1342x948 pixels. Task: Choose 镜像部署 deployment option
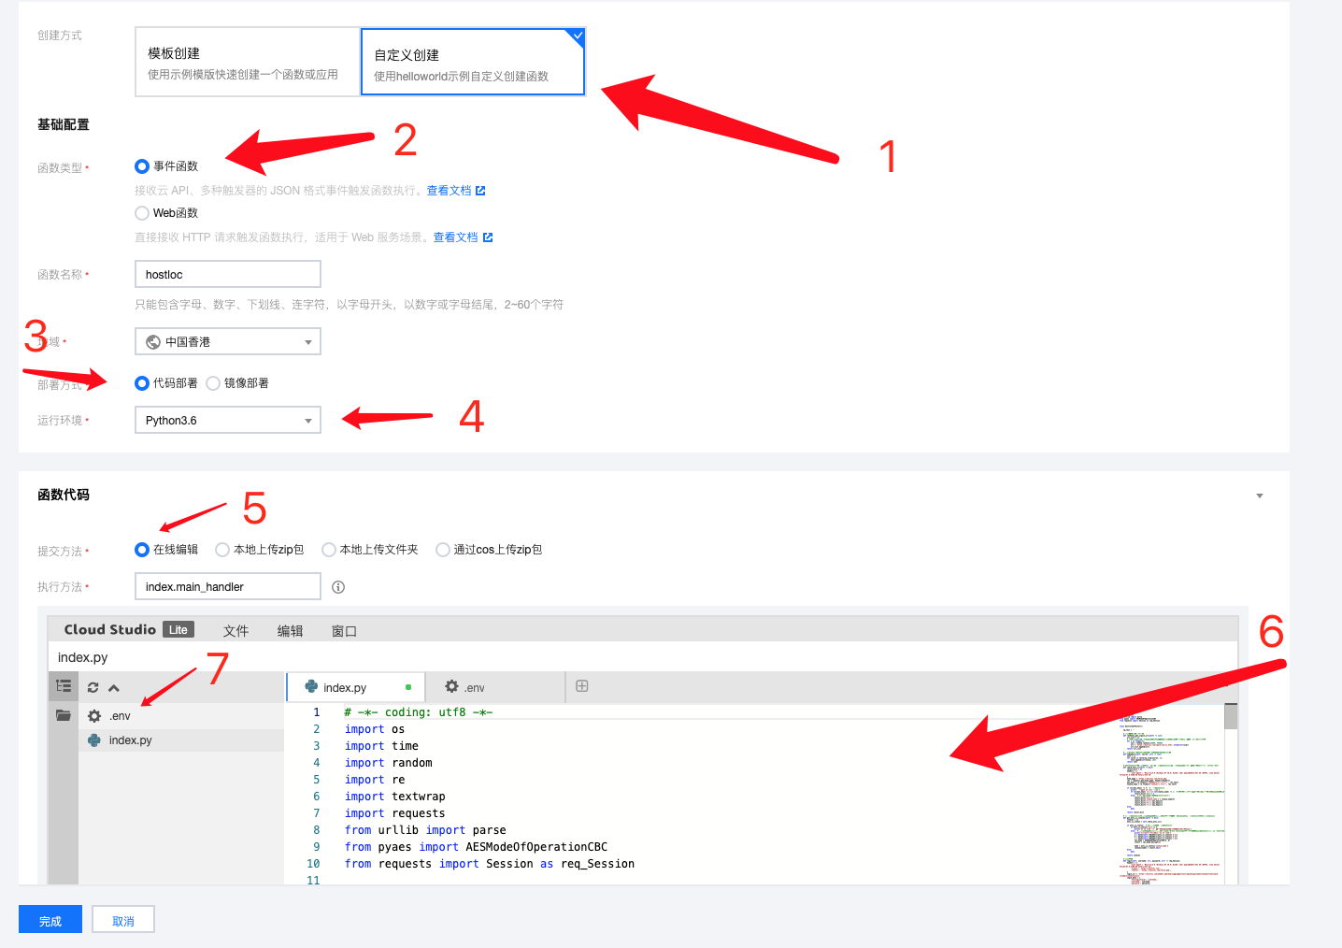pos(213,383)
